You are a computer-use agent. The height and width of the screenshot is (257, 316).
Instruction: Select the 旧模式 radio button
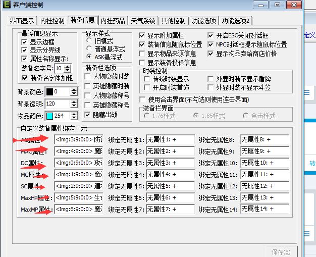point(89,40)
